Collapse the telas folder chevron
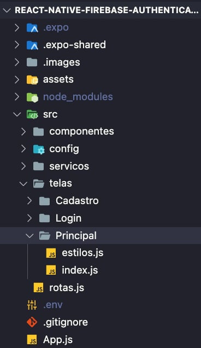 [x=23, y=184]
